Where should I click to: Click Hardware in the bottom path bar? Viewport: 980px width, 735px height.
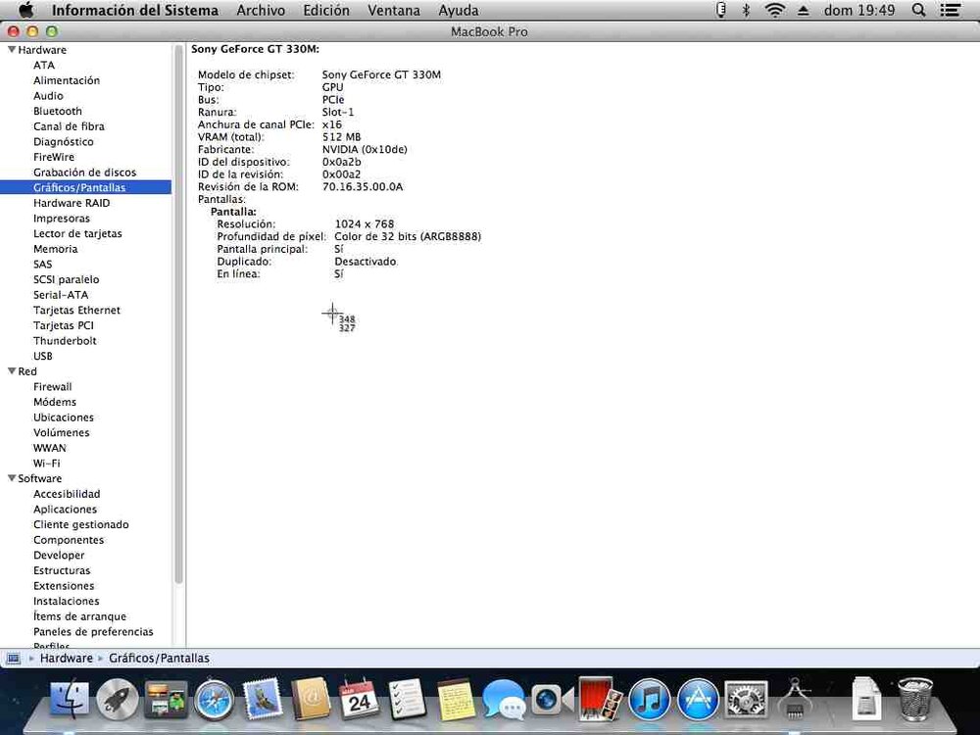(x=66, y=659)
